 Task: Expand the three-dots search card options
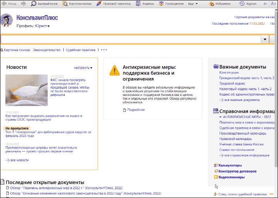pos(104,50)
